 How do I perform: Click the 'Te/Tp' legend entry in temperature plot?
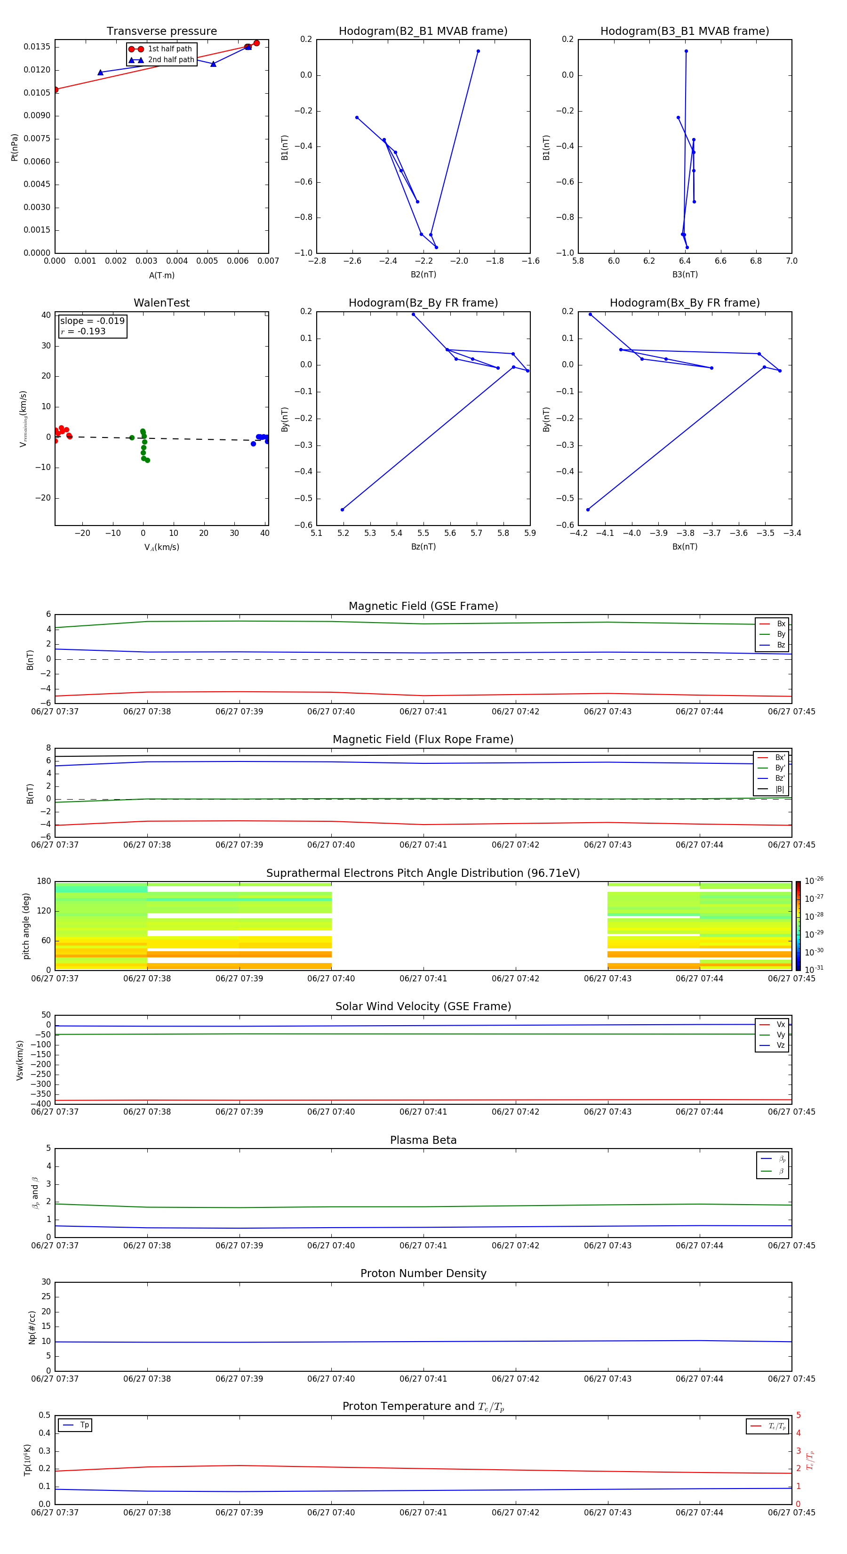pyautogui.click(x=768, y=1427)
